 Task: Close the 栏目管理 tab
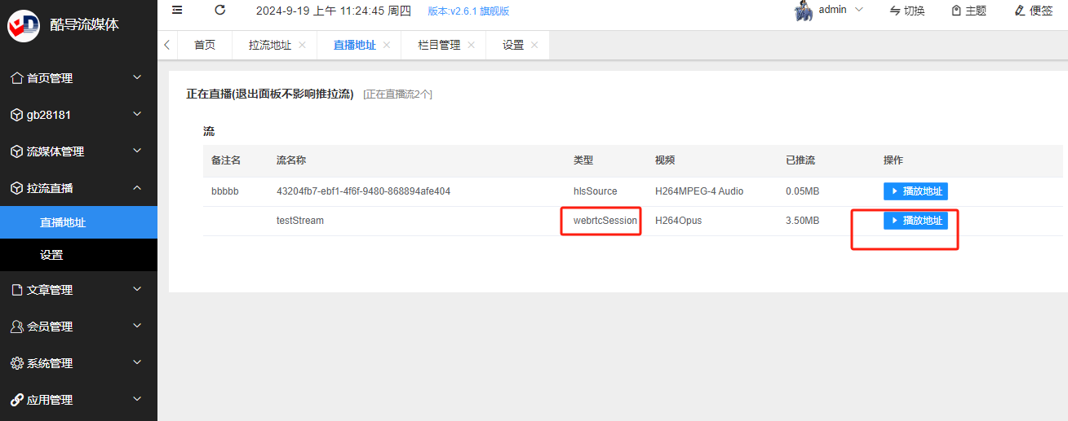click(x=471, y=46)
